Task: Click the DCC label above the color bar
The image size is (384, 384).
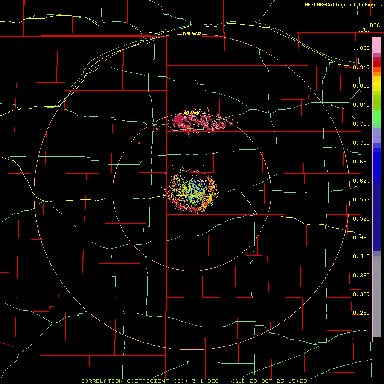Action: pyautogui.click(x=375, y=25)
